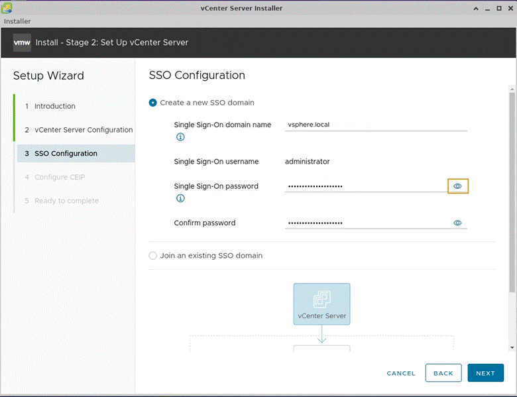The width and height of the screenshot is (517, 397).
Task: Click the vCenter Server diagram icon
Action: pos(322,304)
